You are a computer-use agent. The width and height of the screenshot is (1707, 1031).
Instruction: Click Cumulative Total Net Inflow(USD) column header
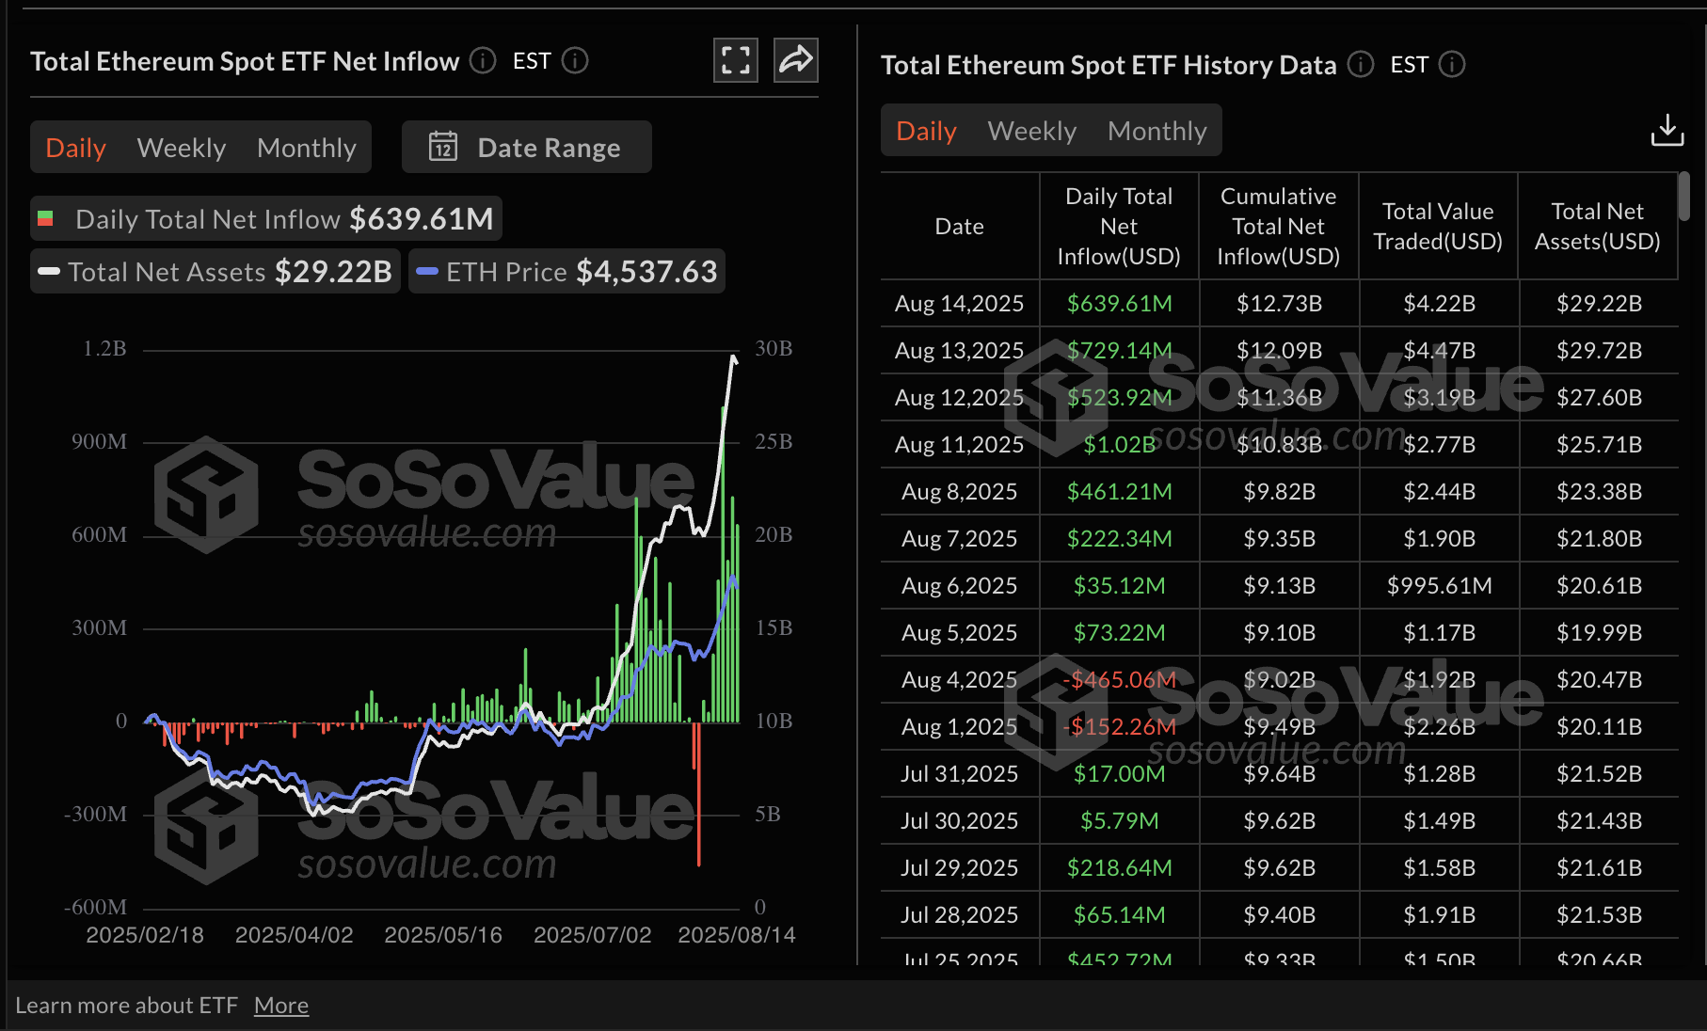pyautogui.click(x=1279, y=227)
